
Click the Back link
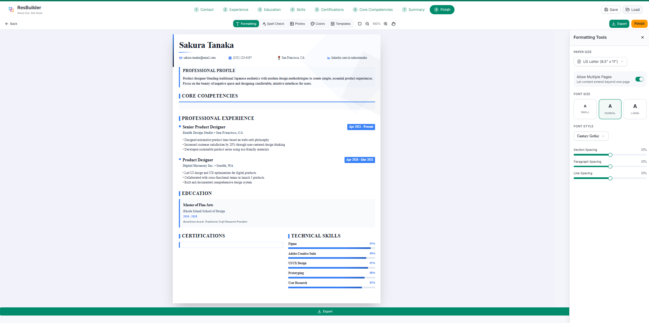pyautogui.click(x=11, y=24)
